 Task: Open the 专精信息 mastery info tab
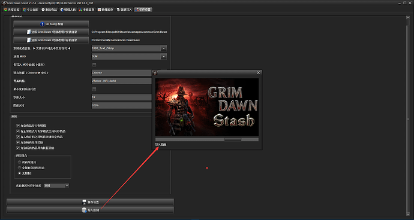click(86, 10)
